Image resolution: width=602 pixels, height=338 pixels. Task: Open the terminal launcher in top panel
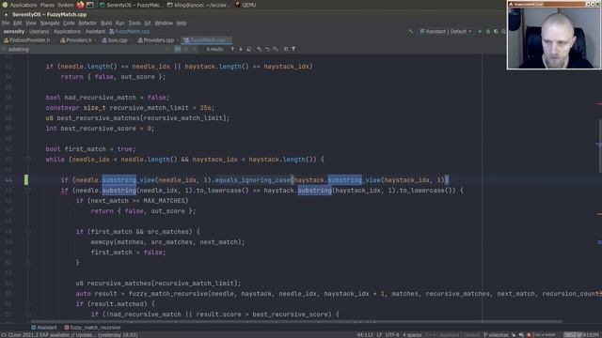[x=90, y=5]
